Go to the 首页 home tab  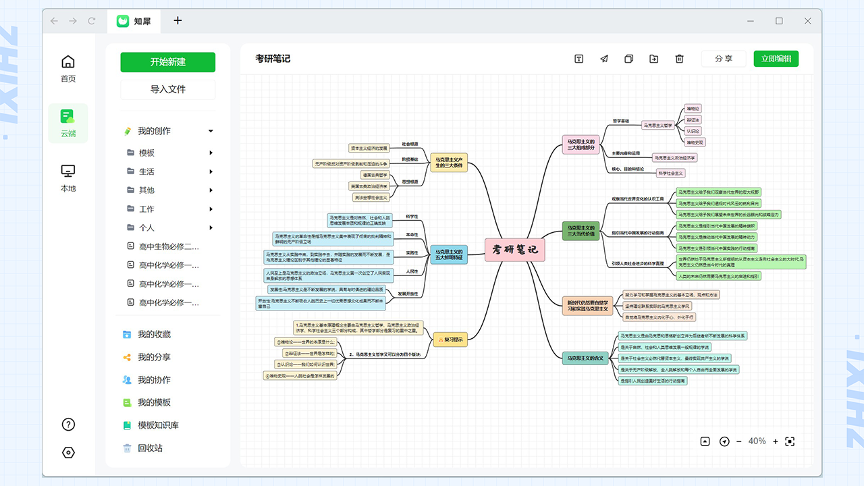(68, 69)
